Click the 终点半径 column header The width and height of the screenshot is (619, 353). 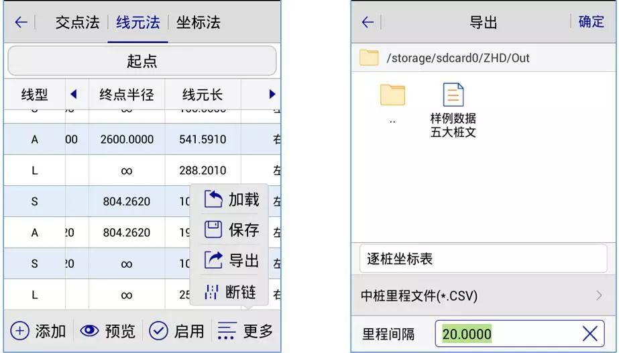pos(127,95)
